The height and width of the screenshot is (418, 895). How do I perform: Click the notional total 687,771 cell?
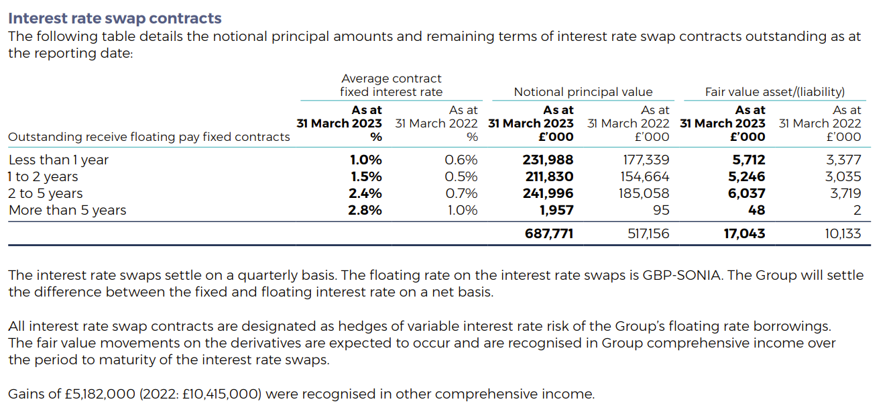click(x=548, y=233)
